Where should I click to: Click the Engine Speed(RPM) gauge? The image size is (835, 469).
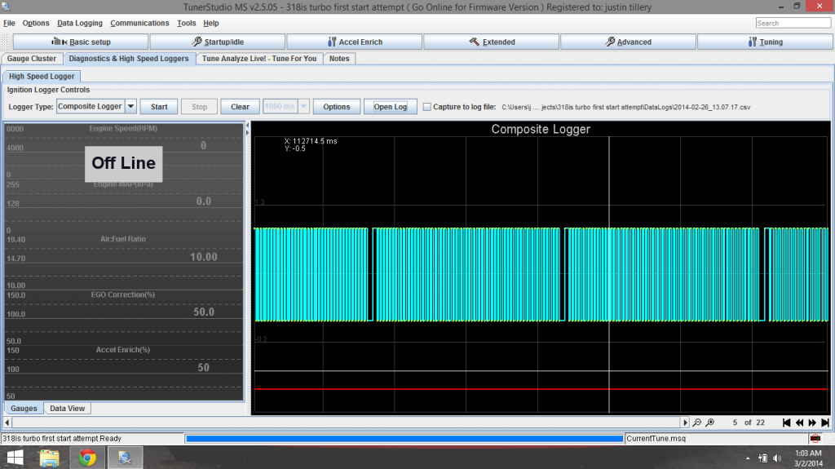[124, 152]
